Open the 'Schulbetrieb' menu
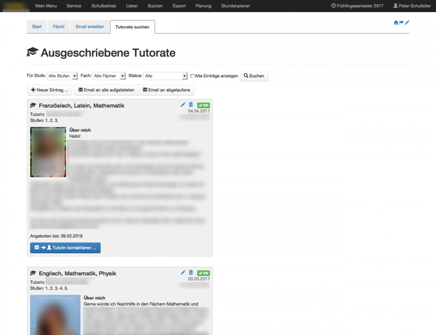Viewport: 436px width, 335px height. pos(104,6)
